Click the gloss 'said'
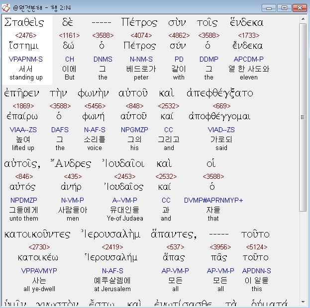The width and height of the screenshot is (310, 308). (x=221, y=148)
